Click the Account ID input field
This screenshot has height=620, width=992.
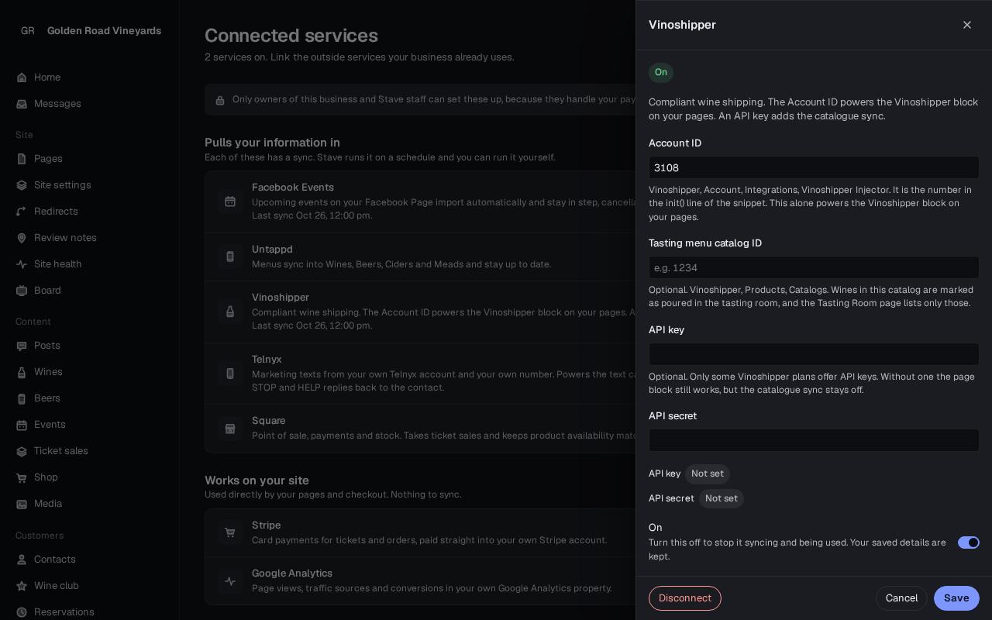tap(814, 167)
